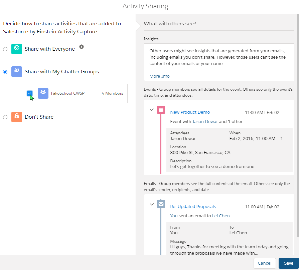Screen dimensions: 299x270
Task: Click the Hi guys, Thanks for meeting message text
Action: click(229, 250)
